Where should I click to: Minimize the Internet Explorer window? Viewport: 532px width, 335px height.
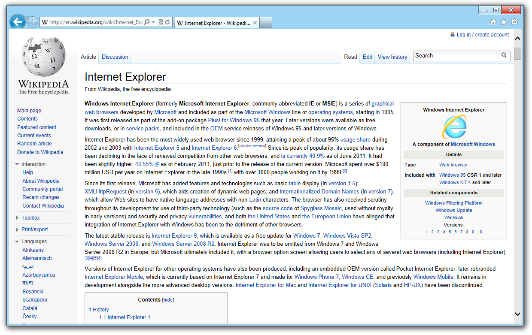tap(484, 10)
